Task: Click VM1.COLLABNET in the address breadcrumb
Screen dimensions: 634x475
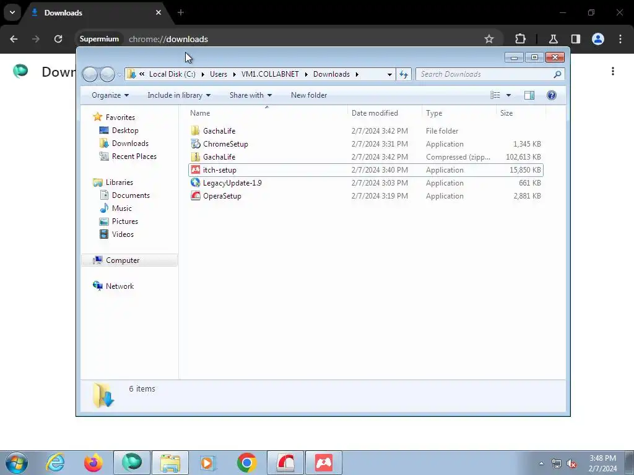Action: [270, 74]
